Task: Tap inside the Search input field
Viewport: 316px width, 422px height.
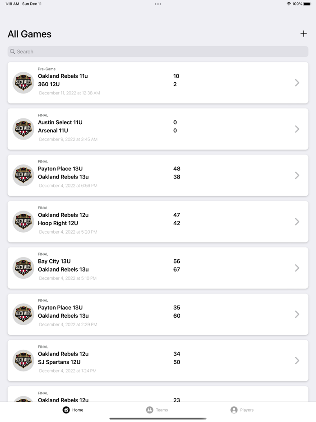Action: [x=158, y=52]
